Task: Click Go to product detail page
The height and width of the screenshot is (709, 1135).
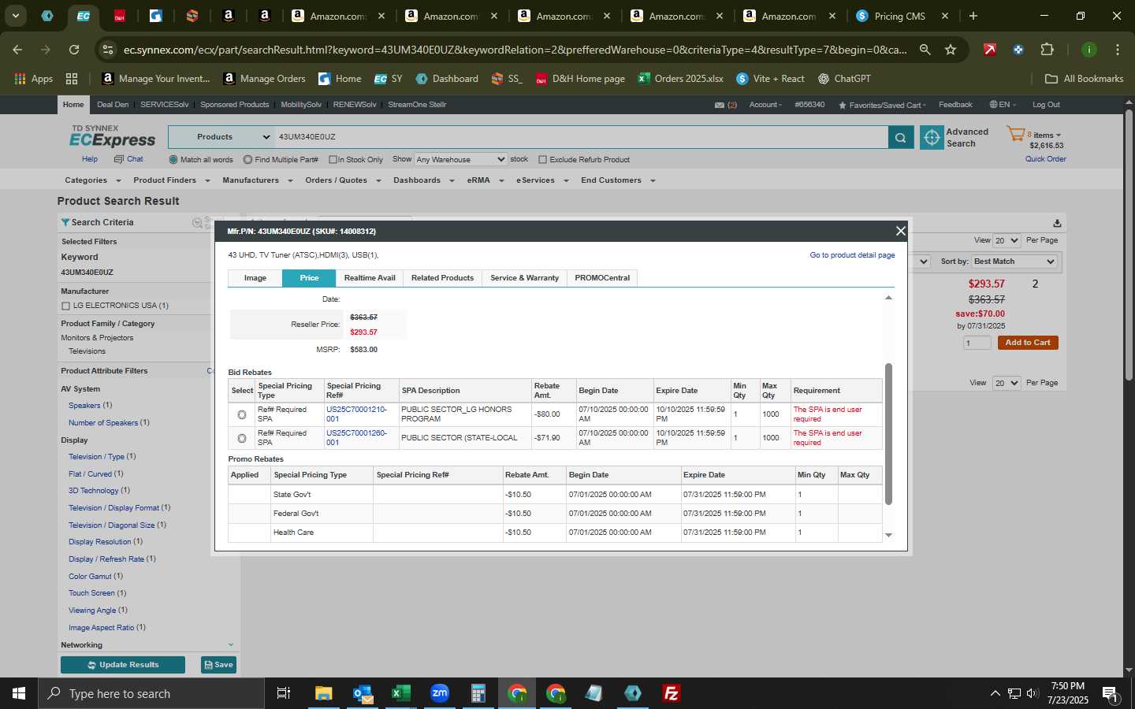Action: [x=852, y=255]
